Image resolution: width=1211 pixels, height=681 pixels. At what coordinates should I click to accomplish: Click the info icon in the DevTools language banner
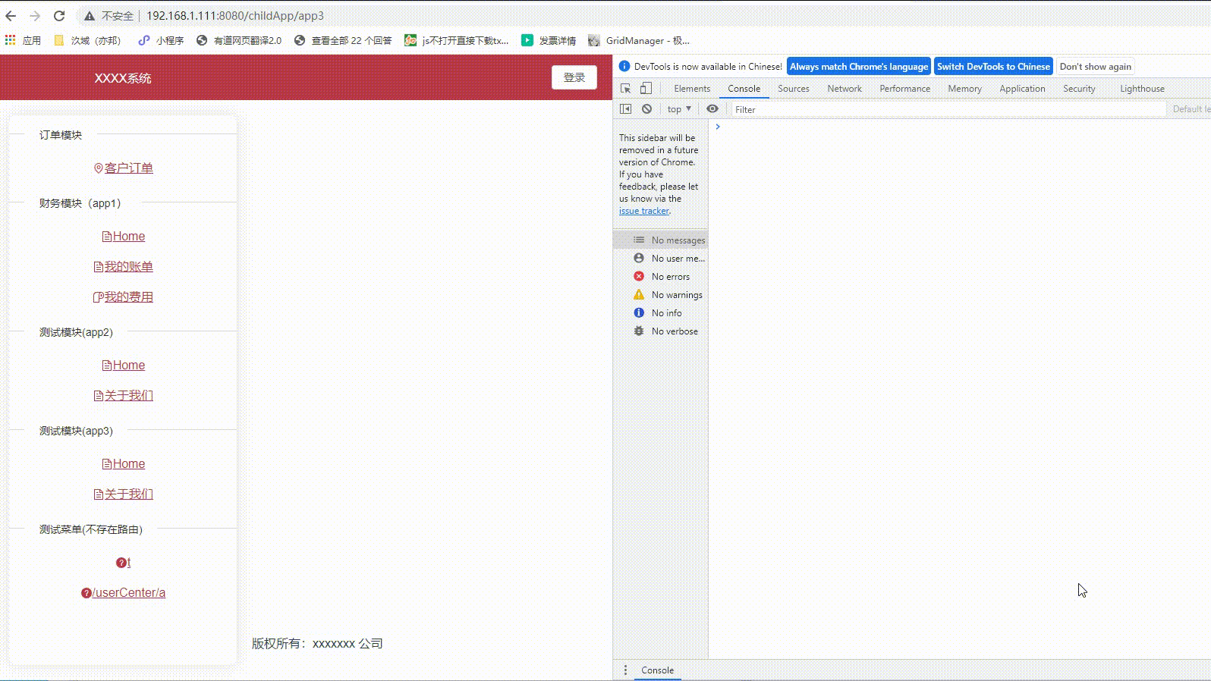624,66
